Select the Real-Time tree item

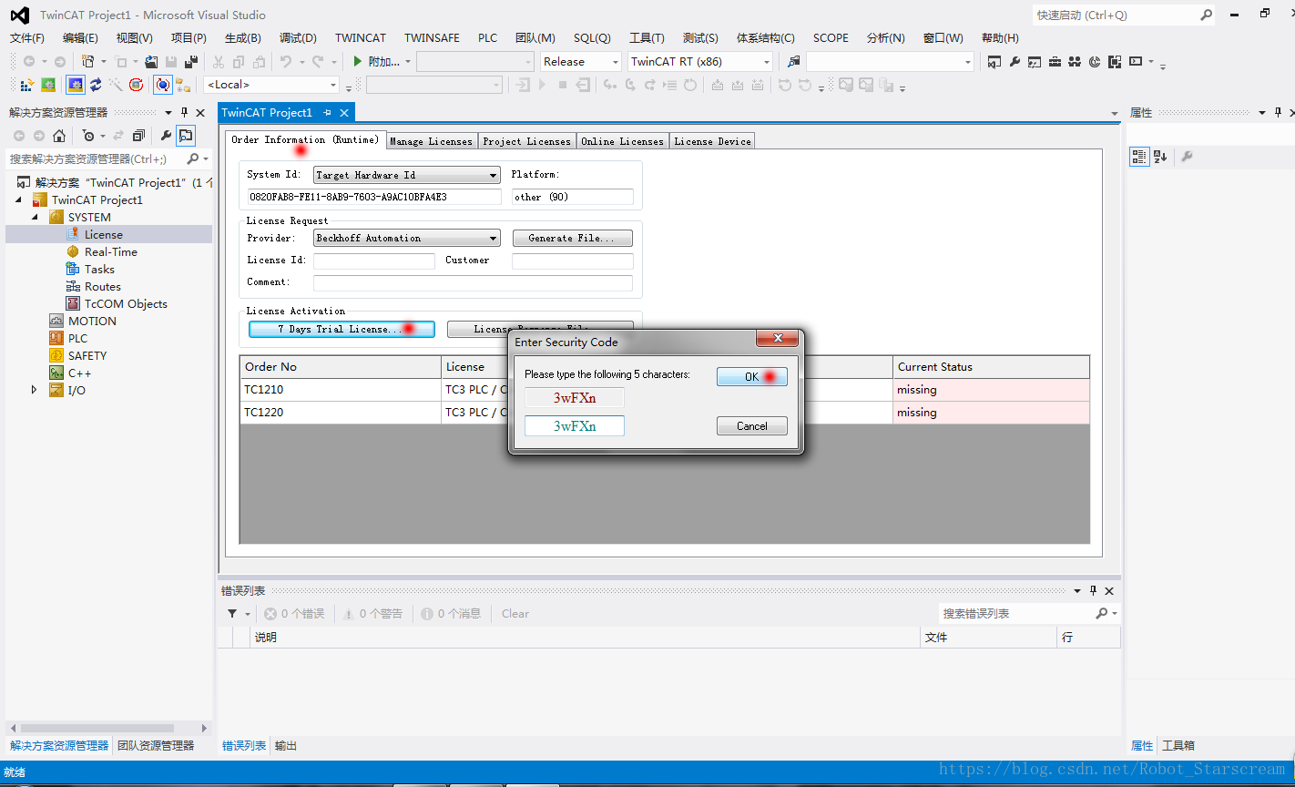[x=111, y=252]
